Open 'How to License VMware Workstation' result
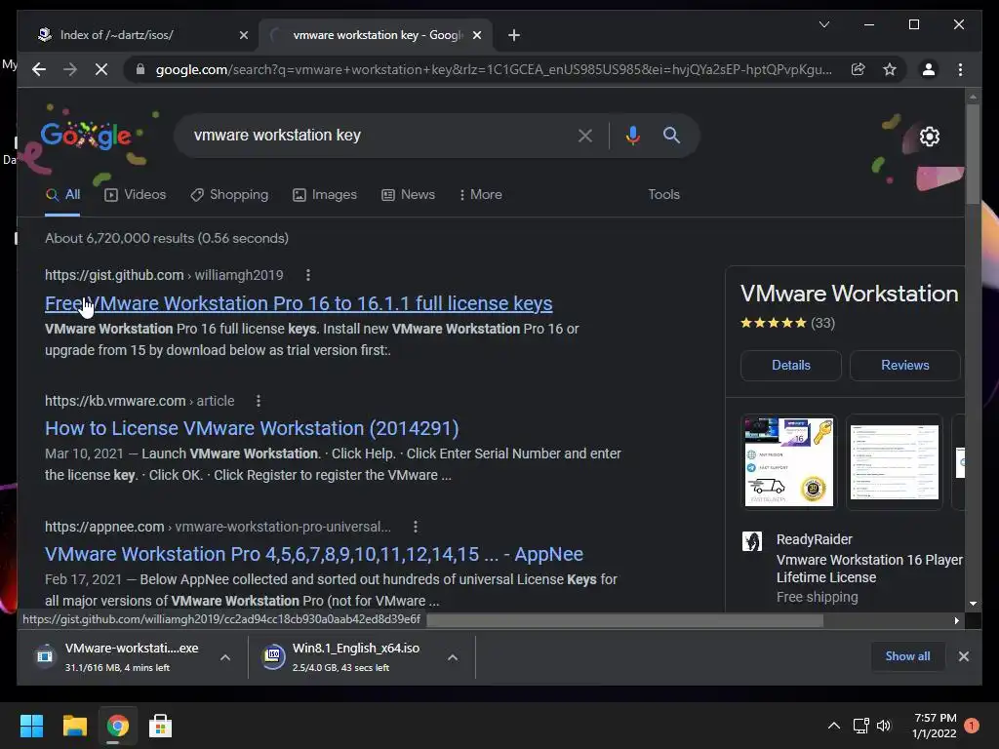Screen dimensions: 999x749 coord(252,429)
